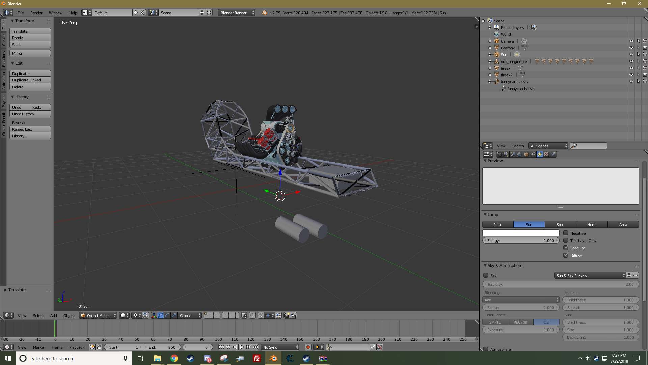Select the Spot lamp type
Screen dimensions: 648x365
click(560, 224)
